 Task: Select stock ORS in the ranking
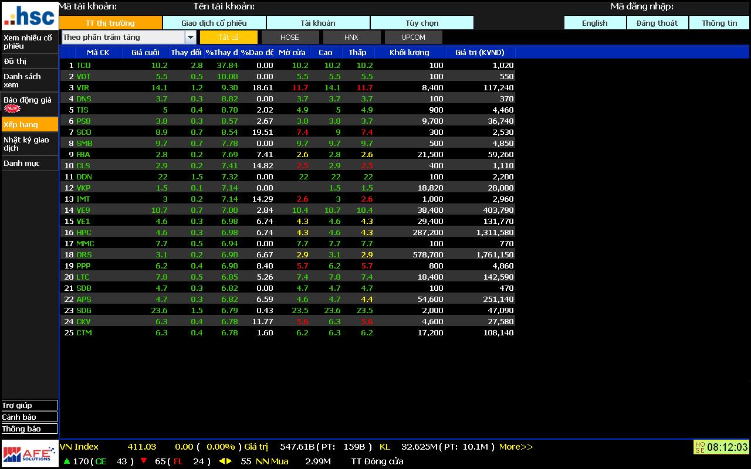(84, 254)
